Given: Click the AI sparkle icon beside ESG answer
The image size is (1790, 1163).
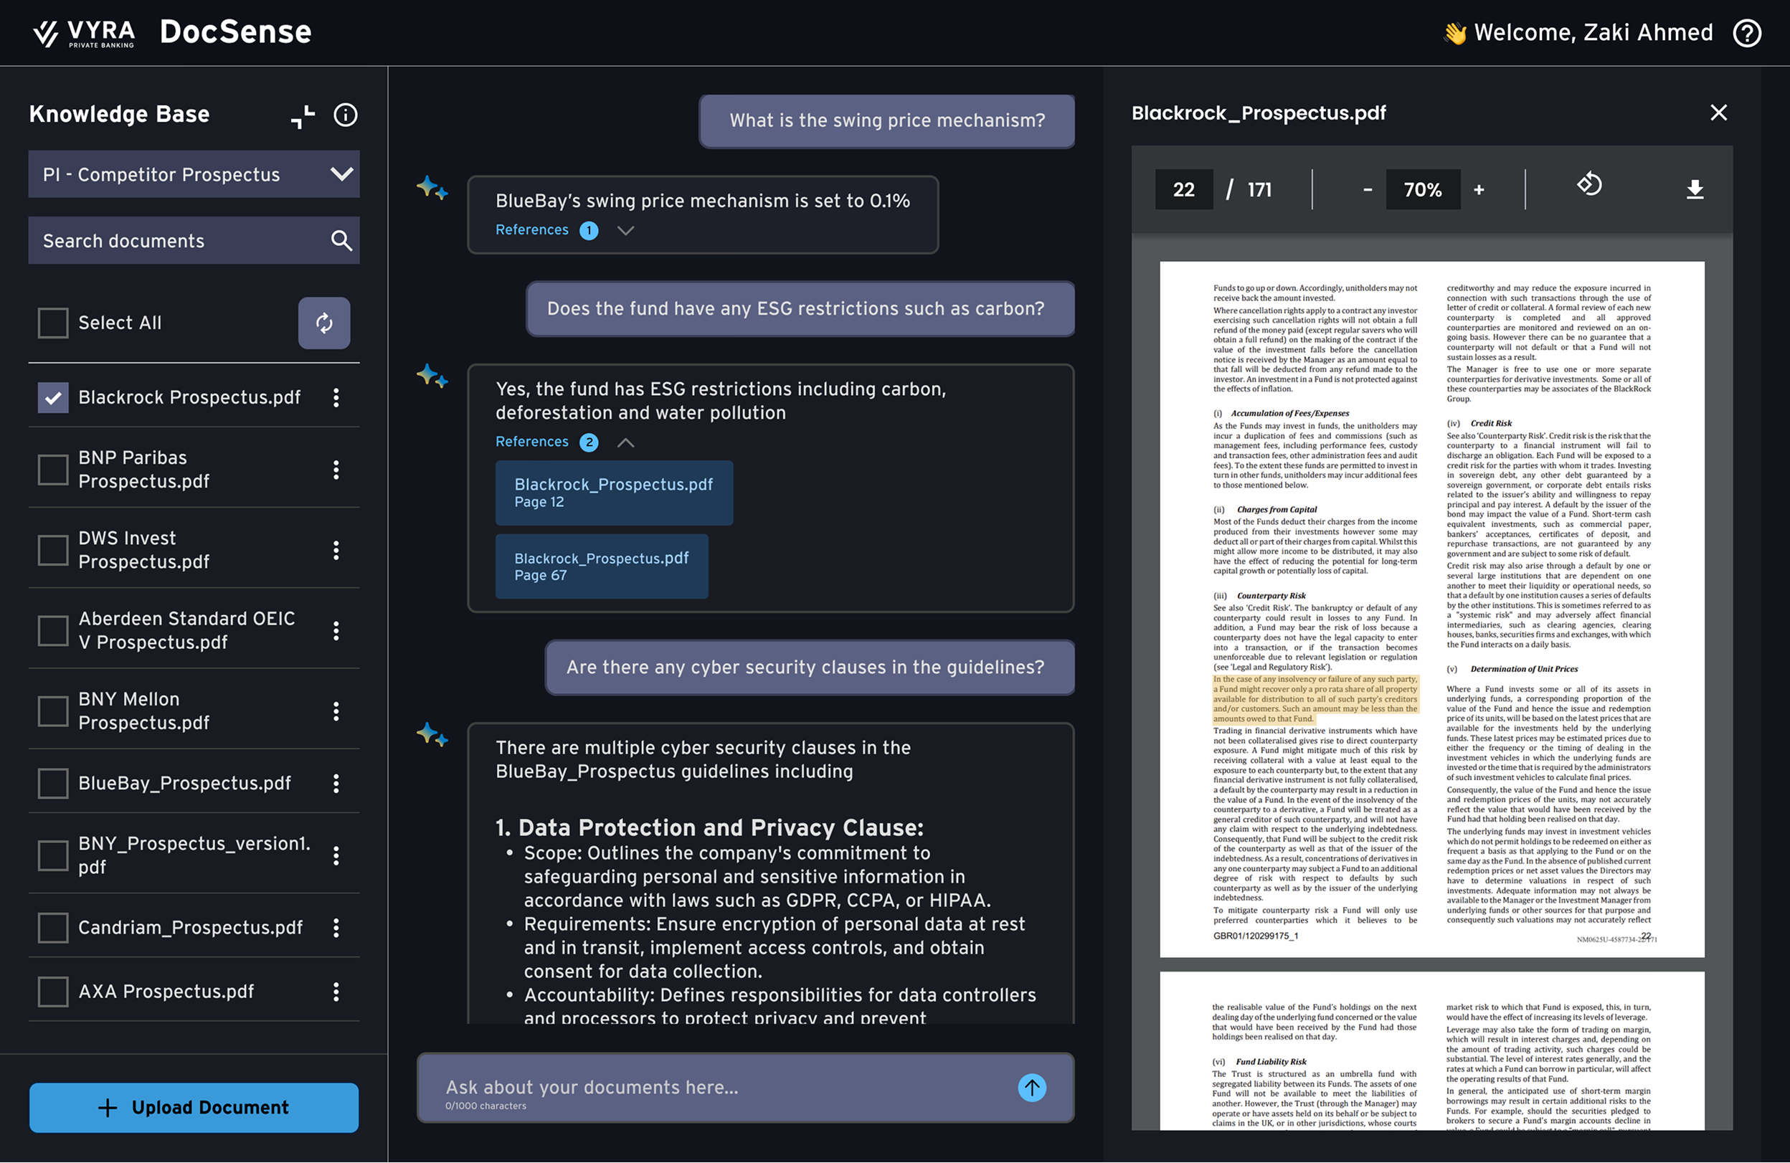Looking at the screenshot, I should (432, 376).
